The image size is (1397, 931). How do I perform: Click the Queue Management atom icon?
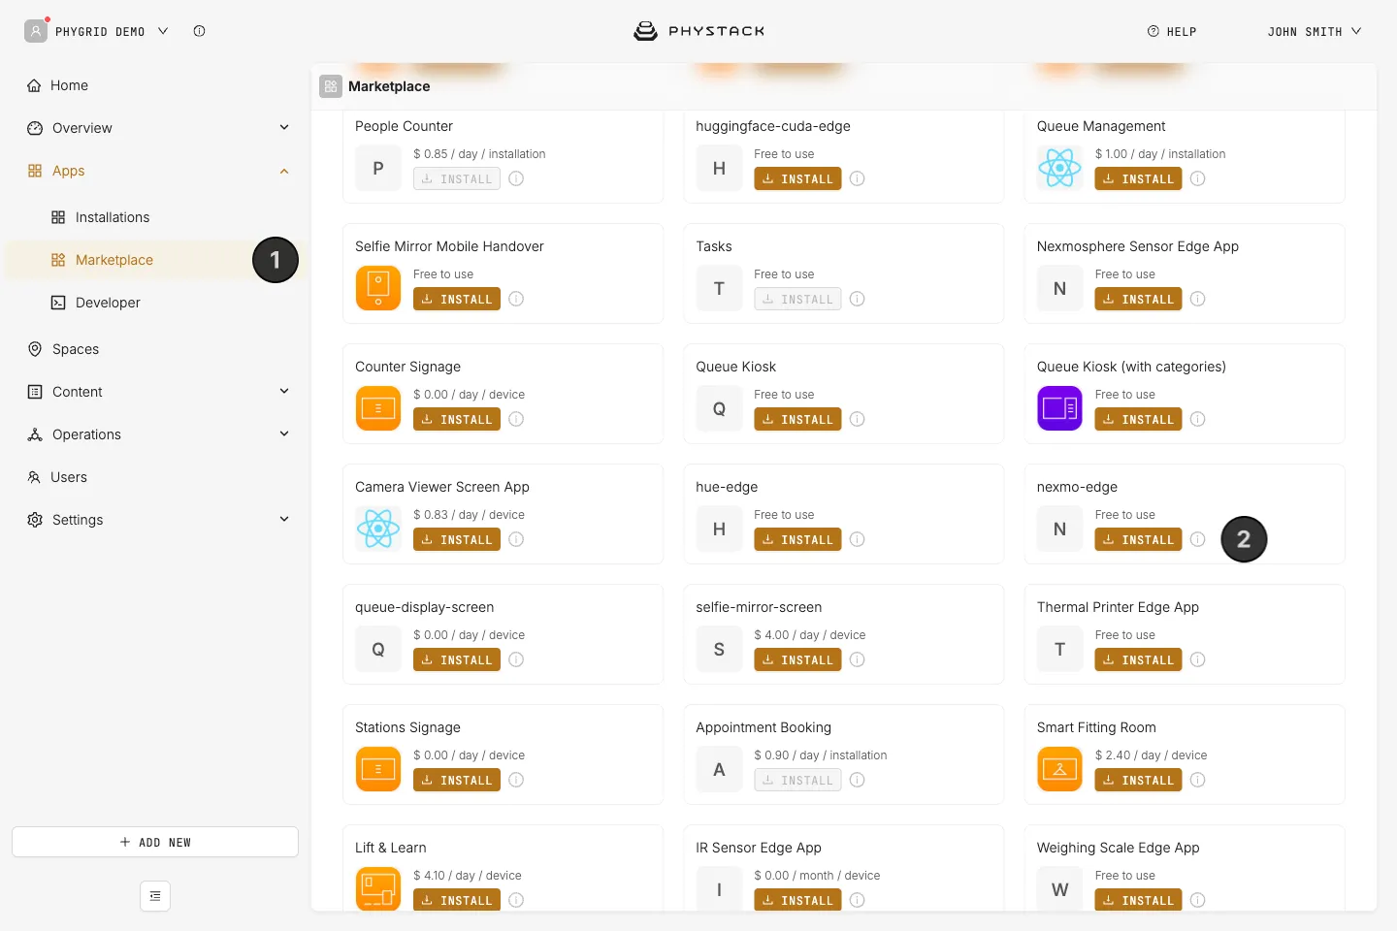(x=1059, y=168)
